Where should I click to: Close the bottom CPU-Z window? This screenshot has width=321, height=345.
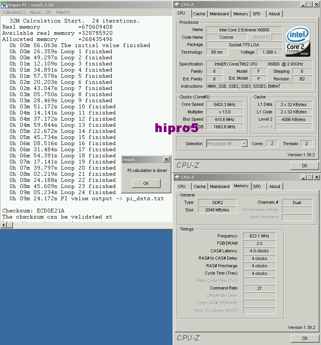tap(317, 177)
